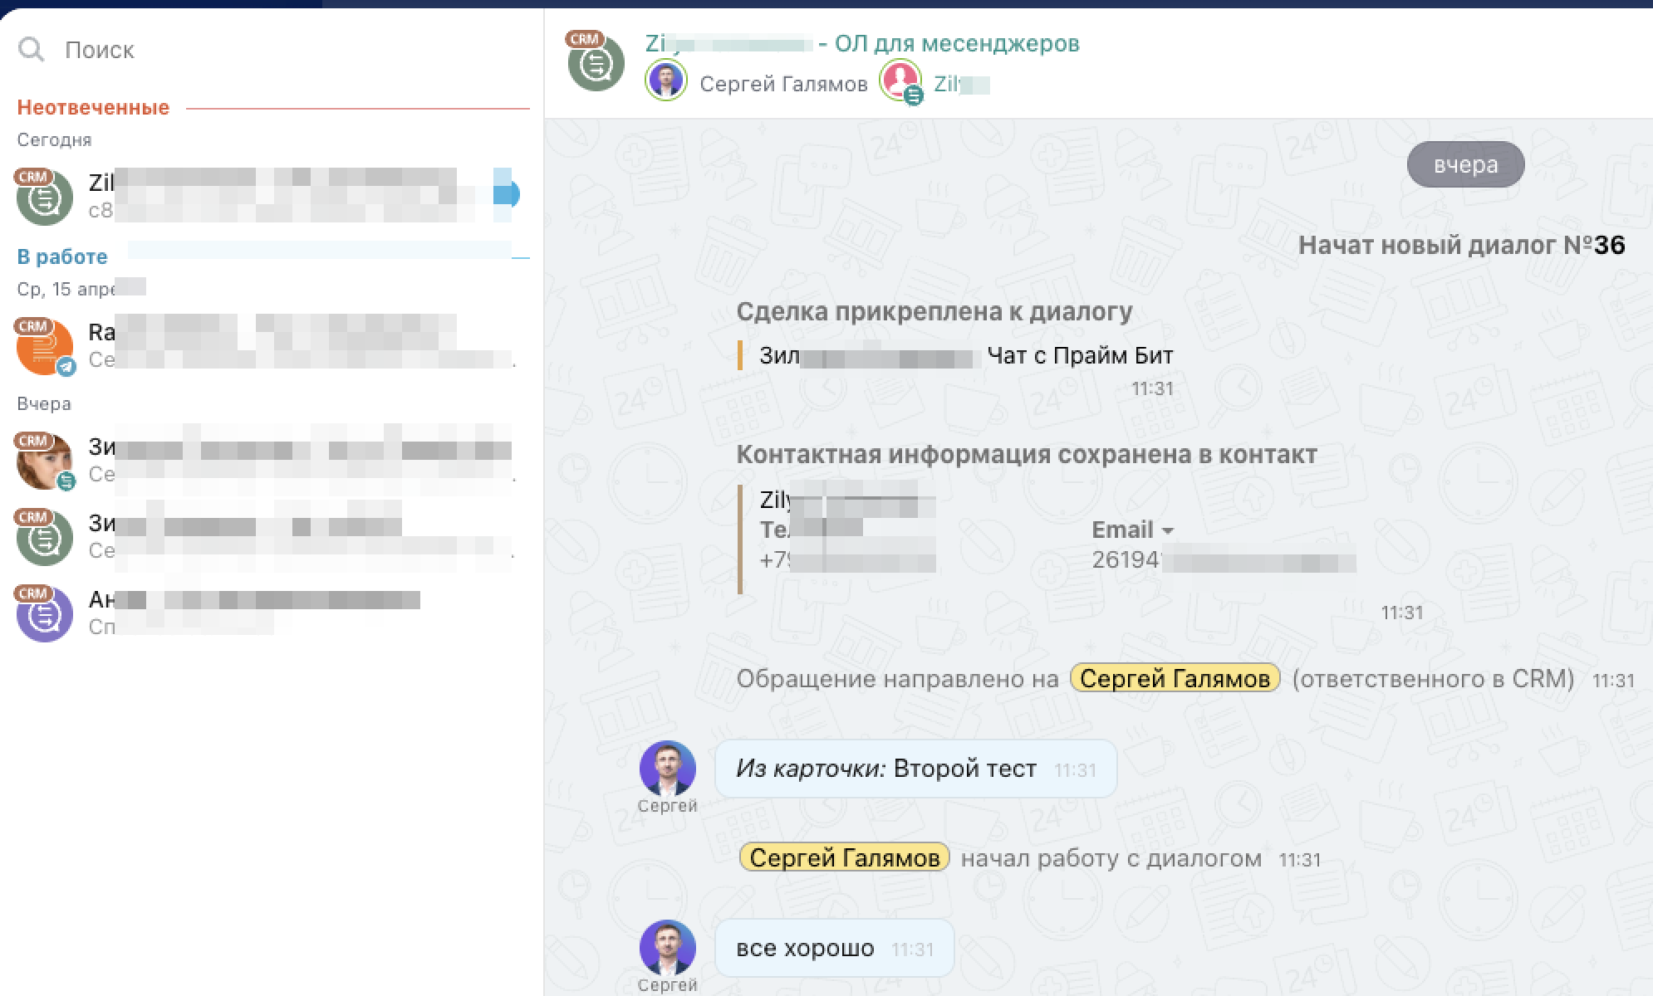Click the Сергей Галямов tag in the Обращение line

point(1175,679)
